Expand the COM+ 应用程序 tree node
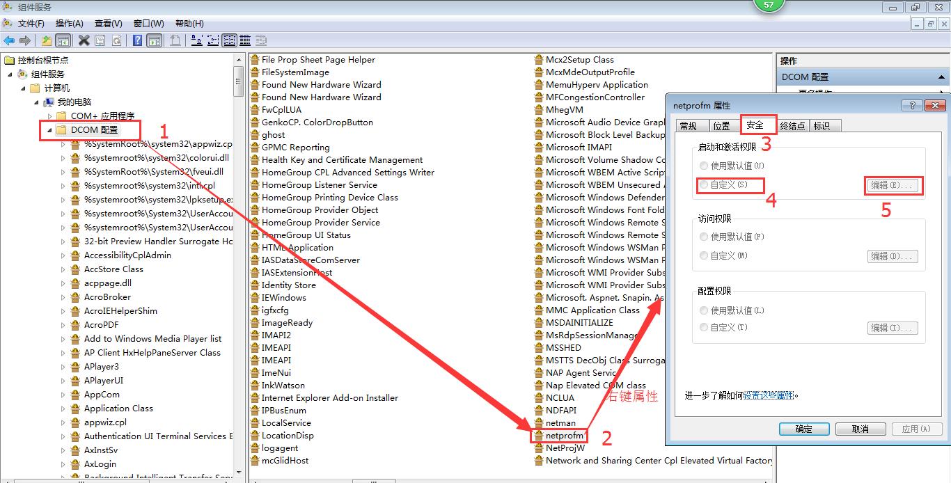 [x=49, y=116]
